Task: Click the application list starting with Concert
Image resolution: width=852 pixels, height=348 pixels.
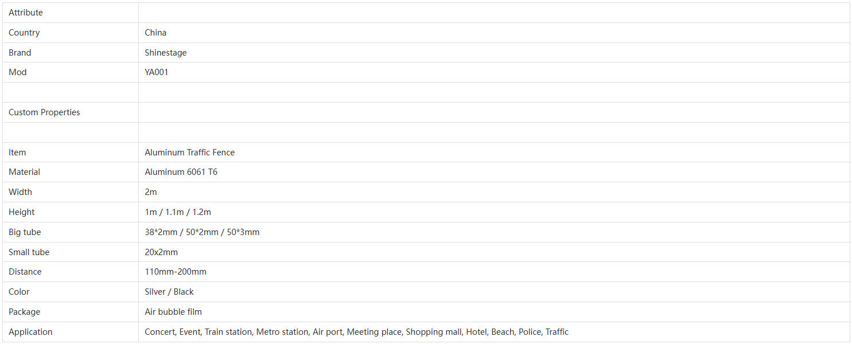Action: [x=356, y=332]
